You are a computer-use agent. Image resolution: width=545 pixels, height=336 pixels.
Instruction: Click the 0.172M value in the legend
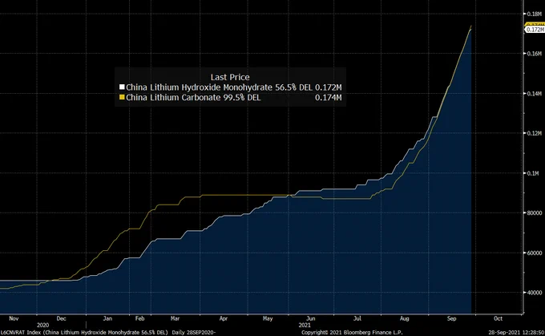[328, 87]
